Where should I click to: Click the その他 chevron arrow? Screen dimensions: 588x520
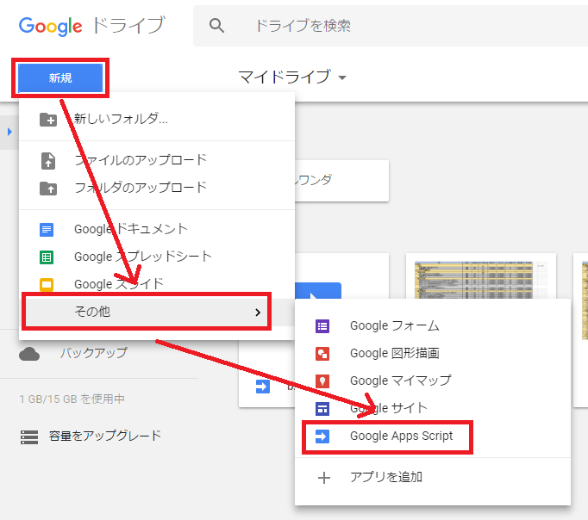pyautogui.click(x=258, y=313)
